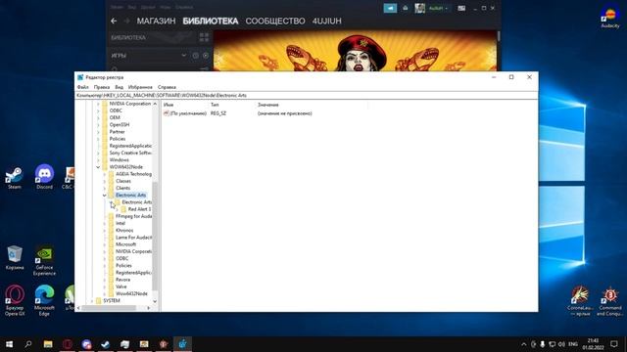The width and height of the screenshot is (627, 352).
Task: Open the ИГРЫ filter dropdown in Steam
Action: click(183, 56)
